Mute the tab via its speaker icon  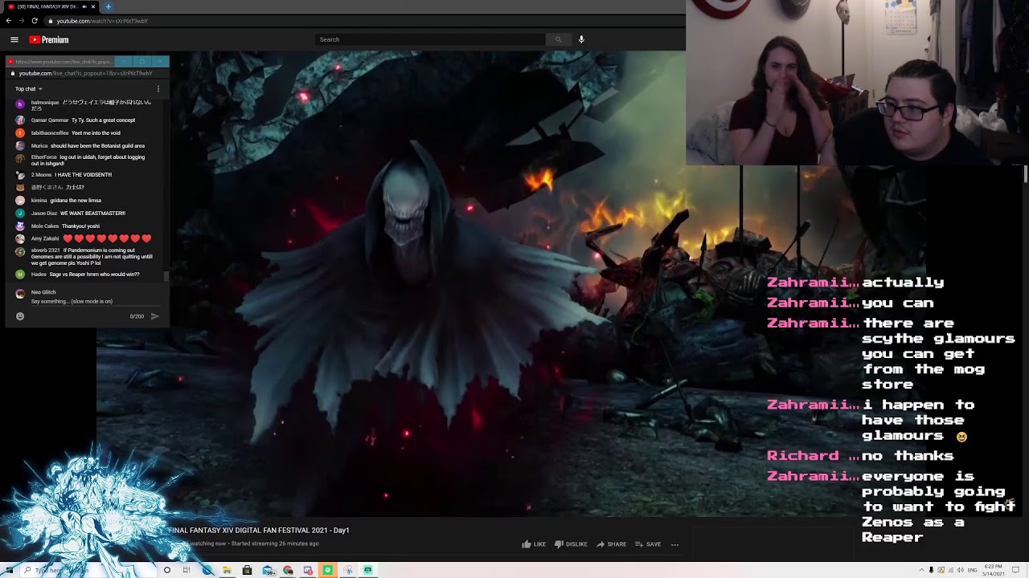coord(84,6)
